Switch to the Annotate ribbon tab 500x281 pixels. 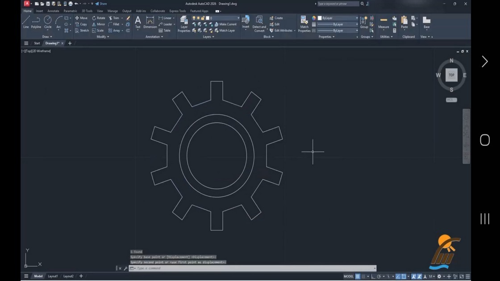(53, 11)
